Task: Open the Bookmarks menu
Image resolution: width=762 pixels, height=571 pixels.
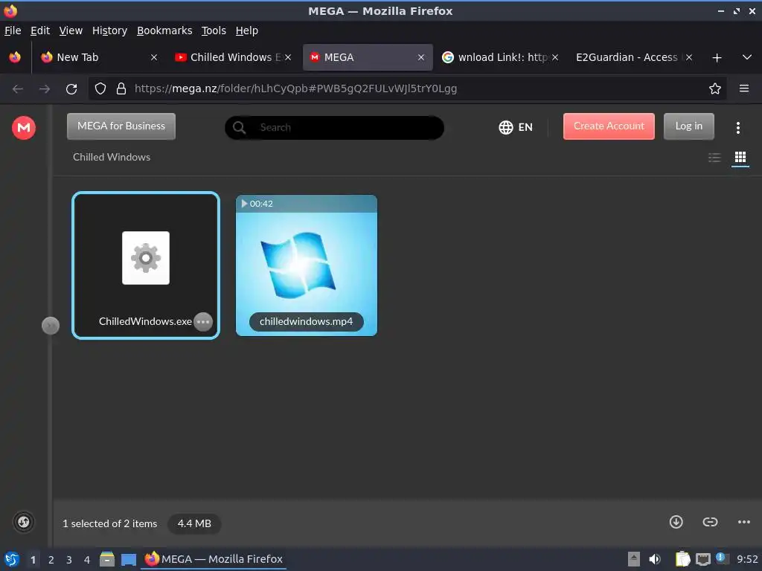Action: pos(164,30)
